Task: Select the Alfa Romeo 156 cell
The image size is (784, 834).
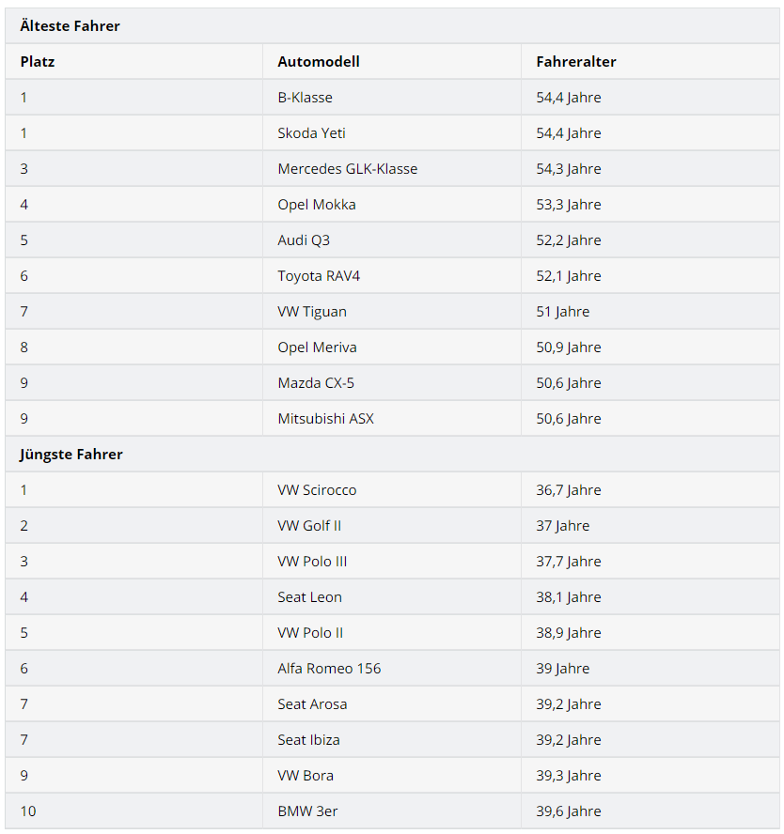Action: [329, 669]
